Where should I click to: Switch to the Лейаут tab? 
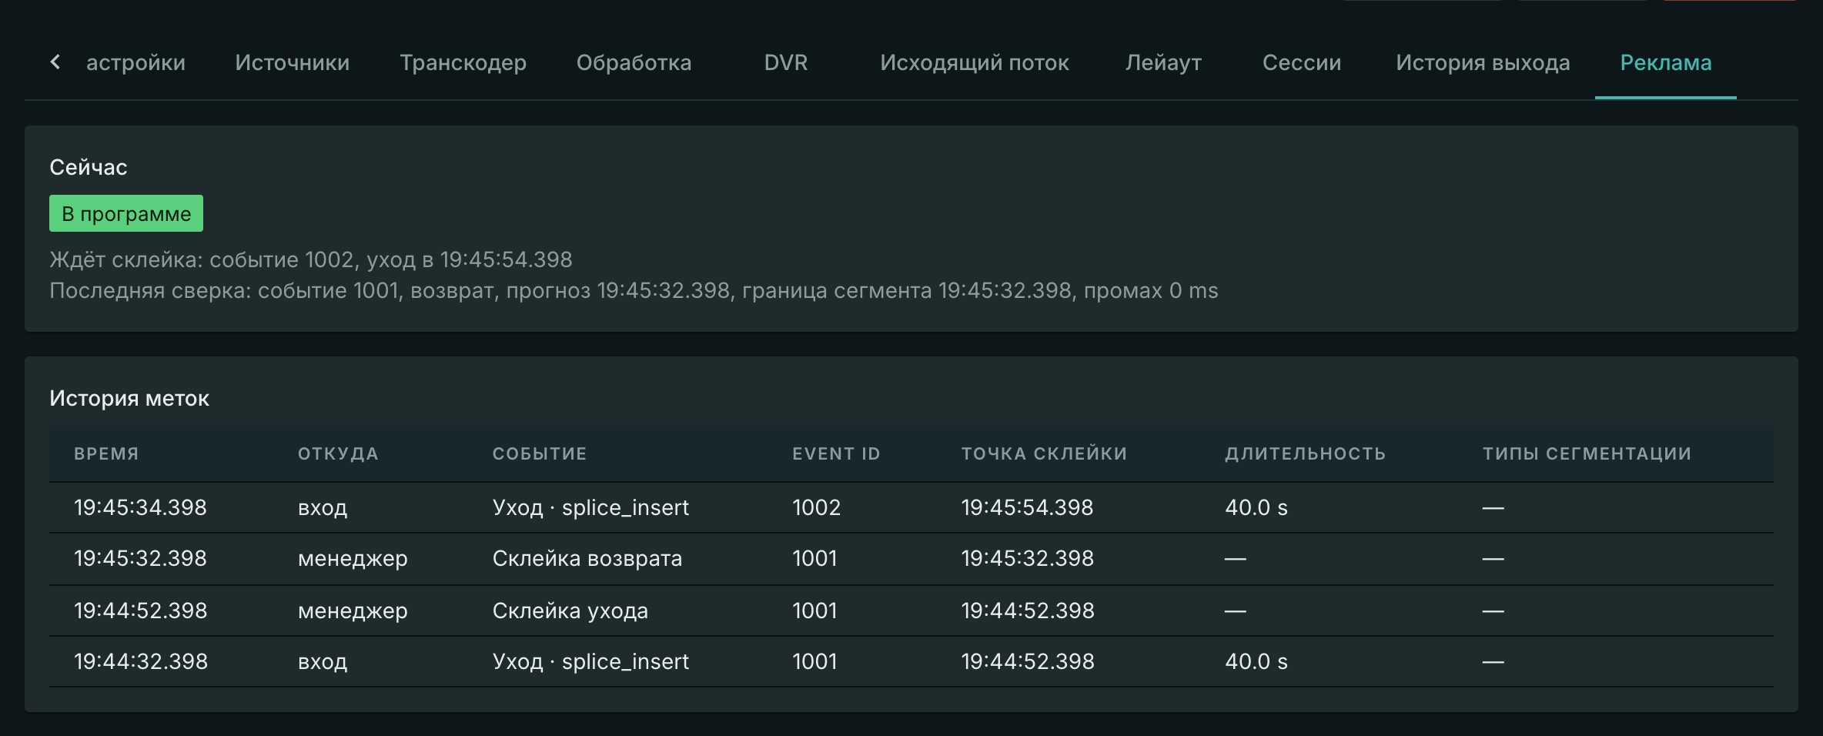pyautogui.click(x=1163, y=62)
